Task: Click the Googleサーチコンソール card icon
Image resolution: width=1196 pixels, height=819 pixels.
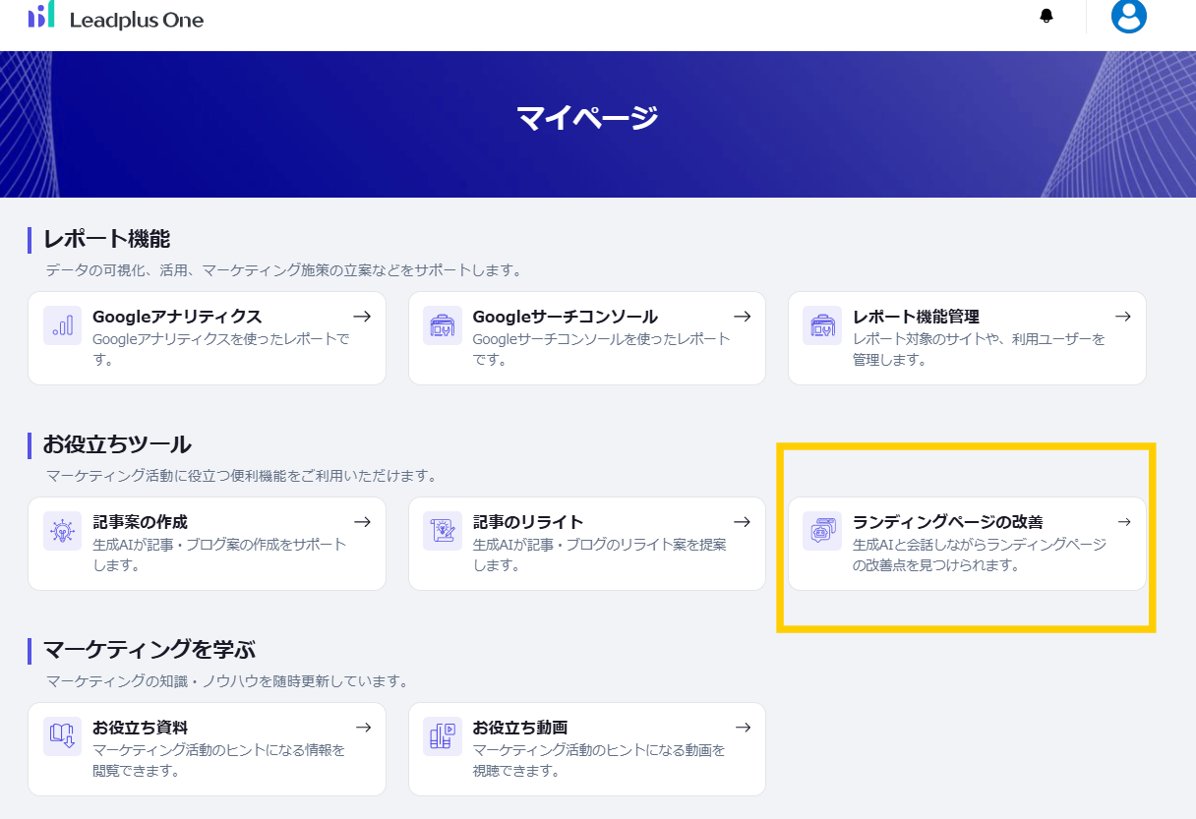Action: [443, 325]
